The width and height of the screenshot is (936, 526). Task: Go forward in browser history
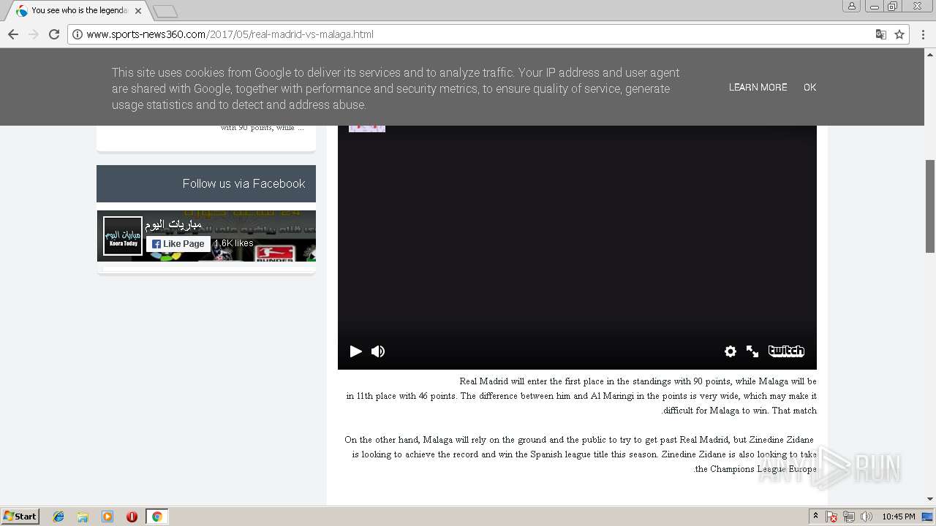[34, 34]
